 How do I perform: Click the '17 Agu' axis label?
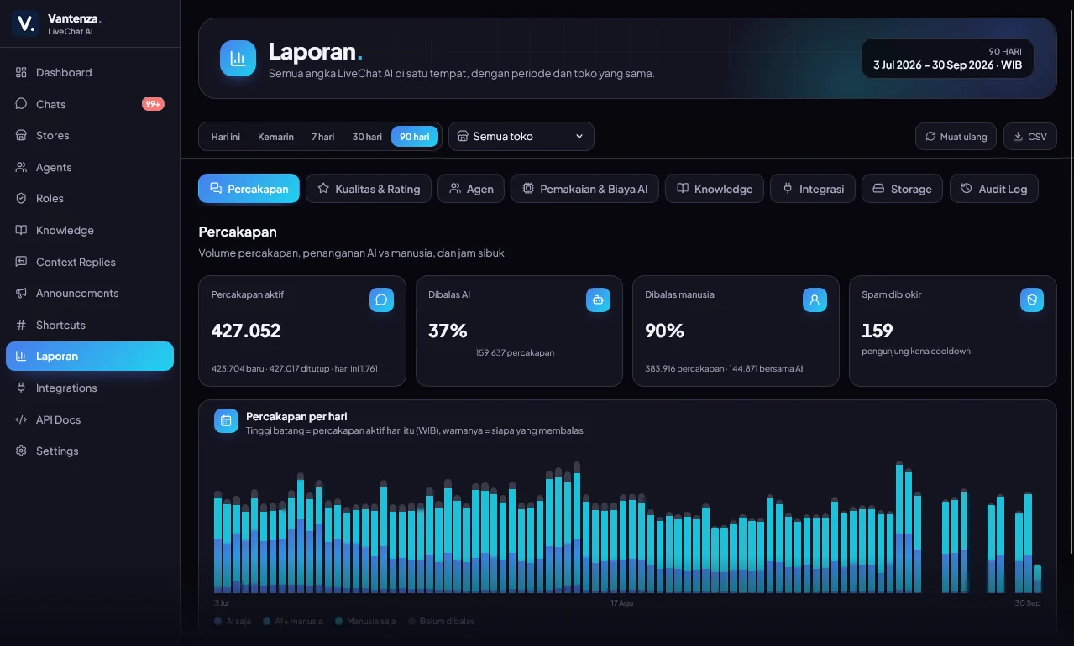(x=622, y=603)
